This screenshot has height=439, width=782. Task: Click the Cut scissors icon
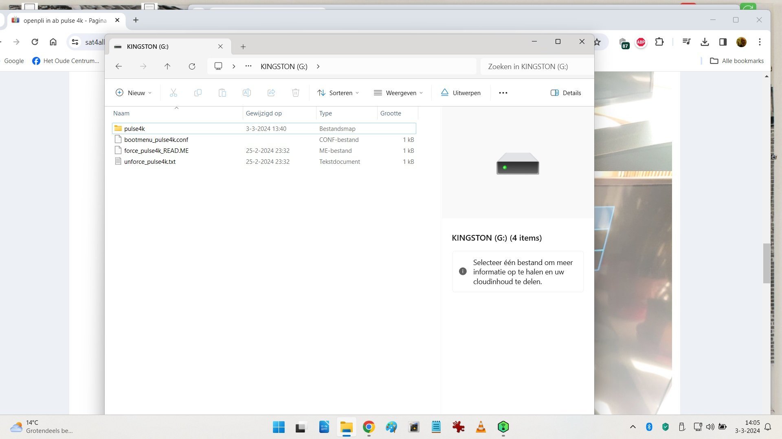pyautogui.click(x=174, y=93)
